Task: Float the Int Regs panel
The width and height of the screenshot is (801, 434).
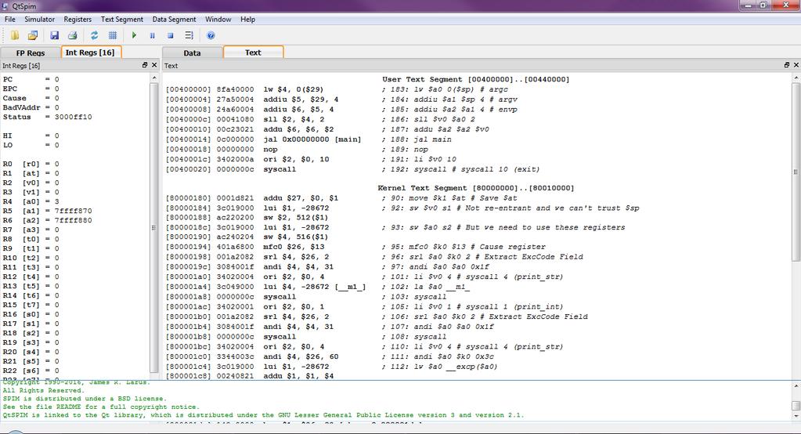Action: tap(145, 65)
